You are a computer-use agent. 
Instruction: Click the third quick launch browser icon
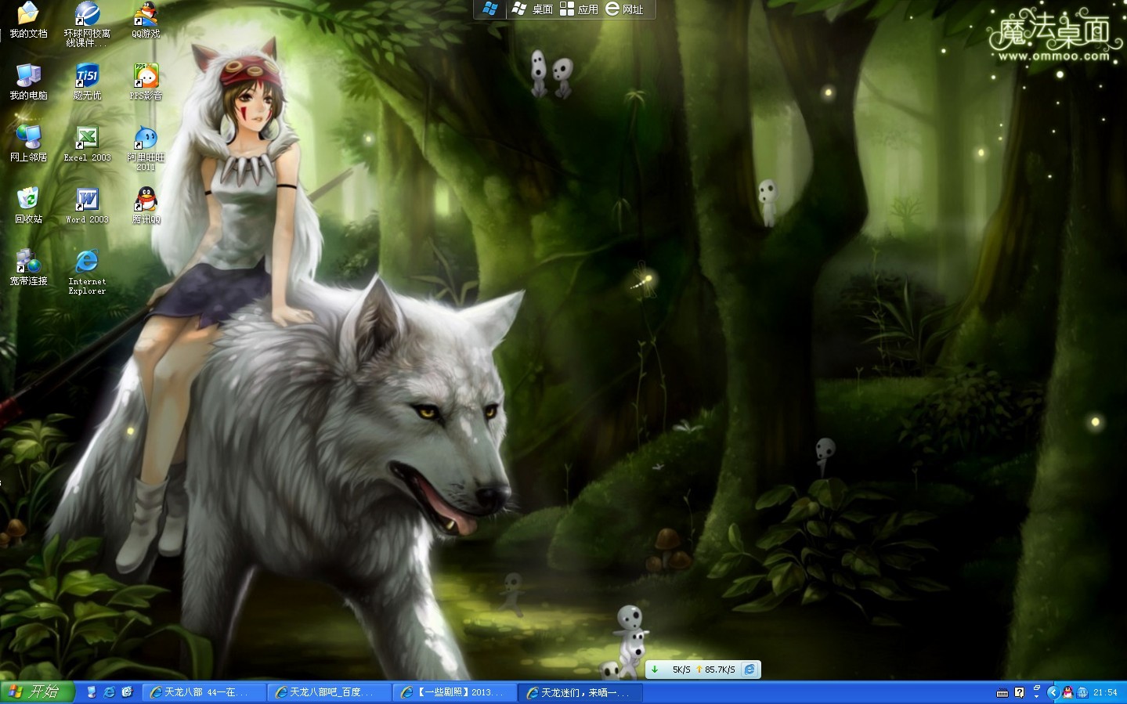[128, 692]
